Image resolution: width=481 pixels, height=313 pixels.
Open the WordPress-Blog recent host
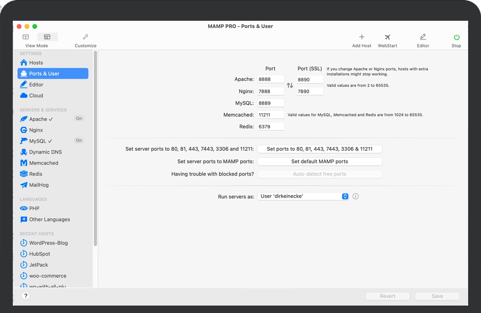(48, 243)
